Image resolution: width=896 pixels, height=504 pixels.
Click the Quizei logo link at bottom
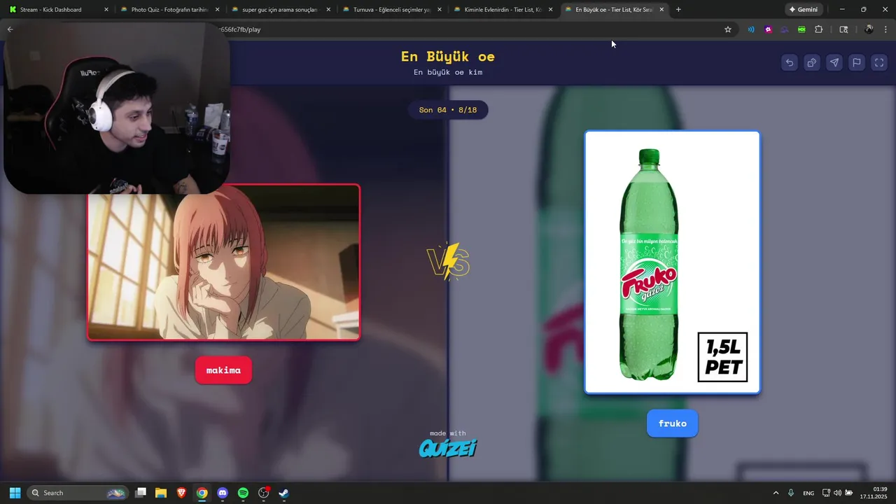[448, 448]
